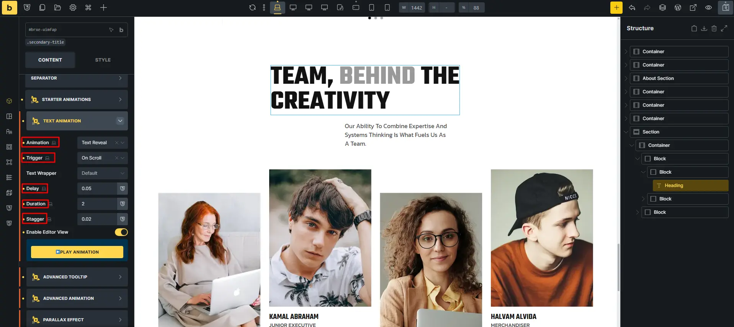Open the layers stack icon in top bar

coord(662,8)
